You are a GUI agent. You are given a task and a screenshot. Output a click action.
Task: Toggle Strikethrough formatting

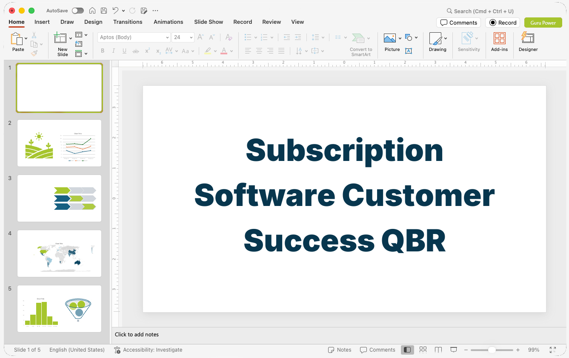click(136, 51)
